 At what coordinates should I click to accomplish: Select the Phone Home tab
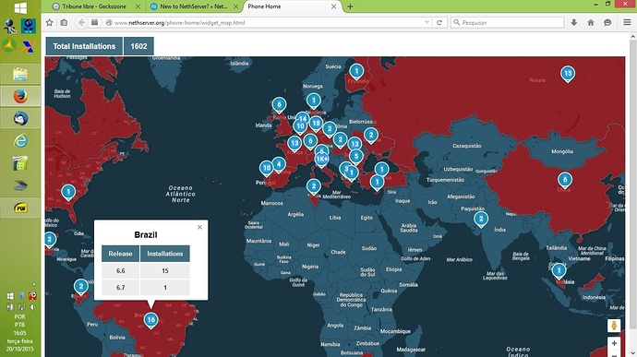coord(293,6)
